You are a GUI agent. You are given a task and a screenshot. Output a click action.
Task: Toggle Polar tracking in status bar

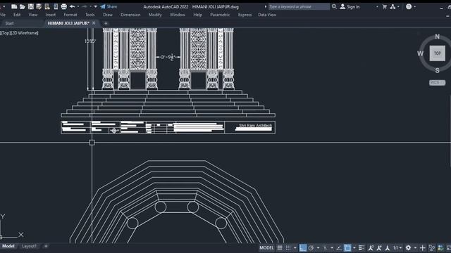click(311, 248)
